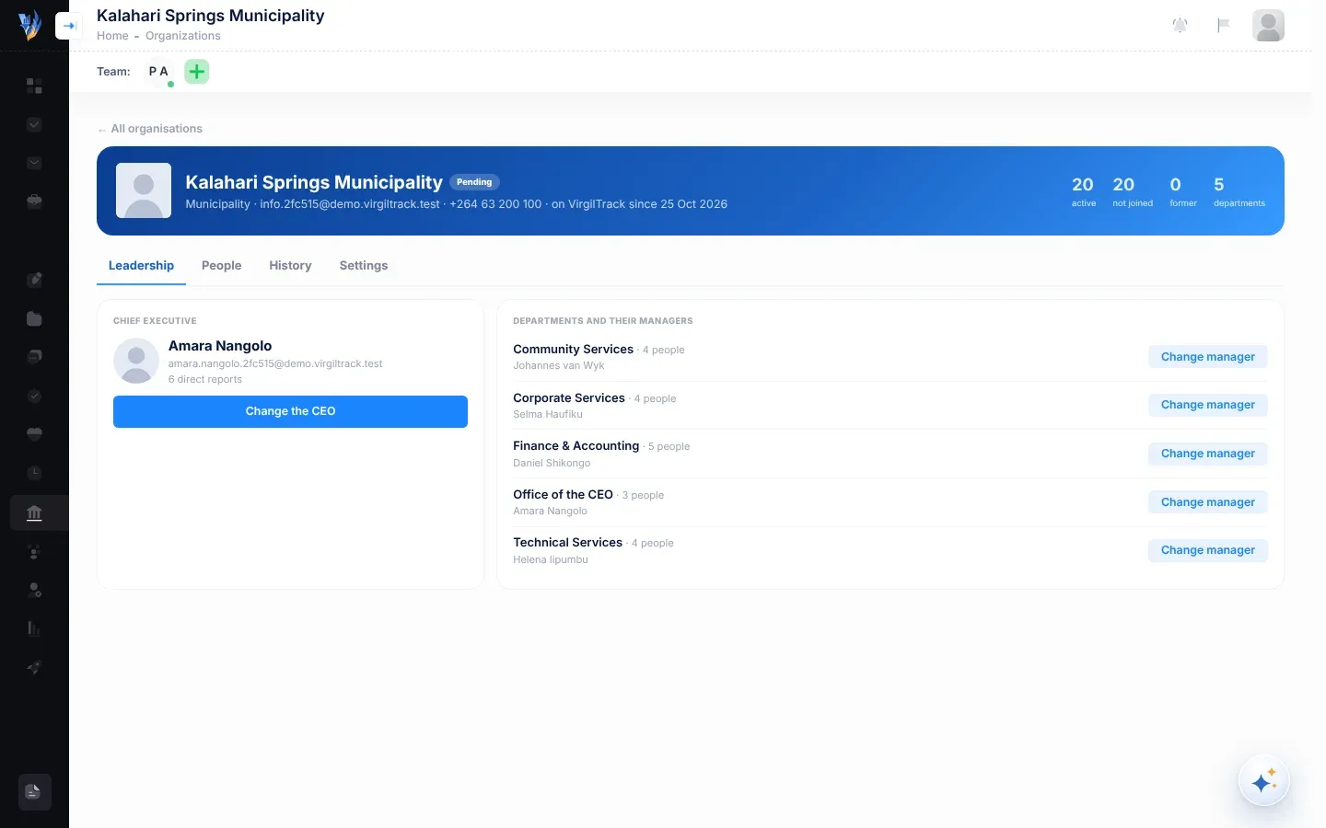The image size is (1326, 828).
Task: Open the heart icon in sidebar
Action: (34, 434)
